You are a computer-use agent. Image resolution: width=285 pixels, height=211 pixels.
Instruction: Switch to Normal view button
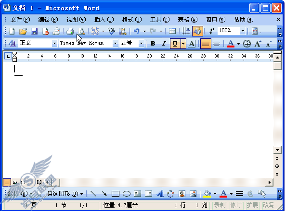[x=7, y=182]
